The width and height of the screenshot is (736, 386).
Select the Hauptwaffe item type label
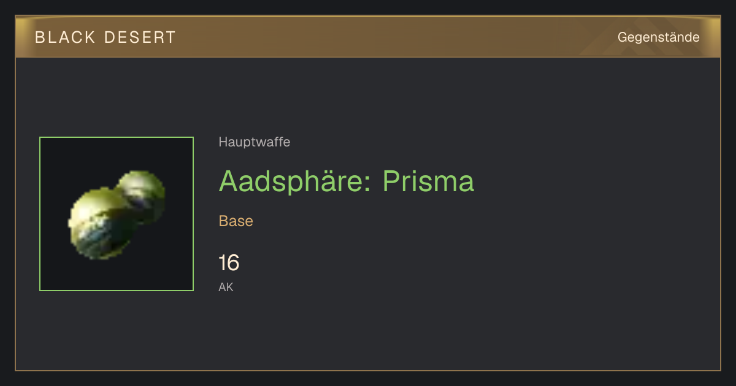pos(255,142)
